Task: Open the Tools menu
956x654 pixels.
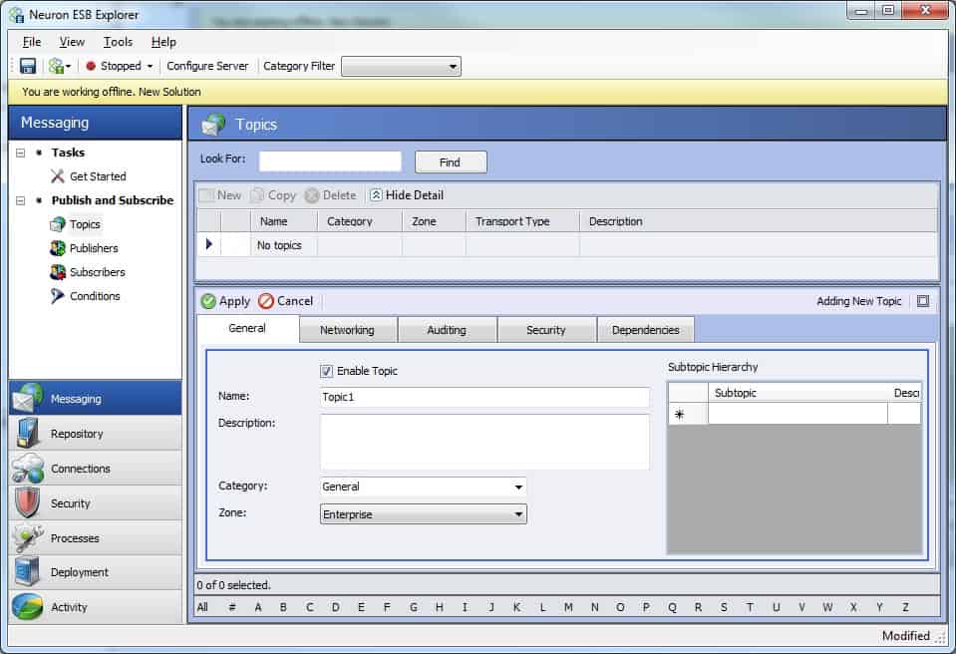Action: 118,42
